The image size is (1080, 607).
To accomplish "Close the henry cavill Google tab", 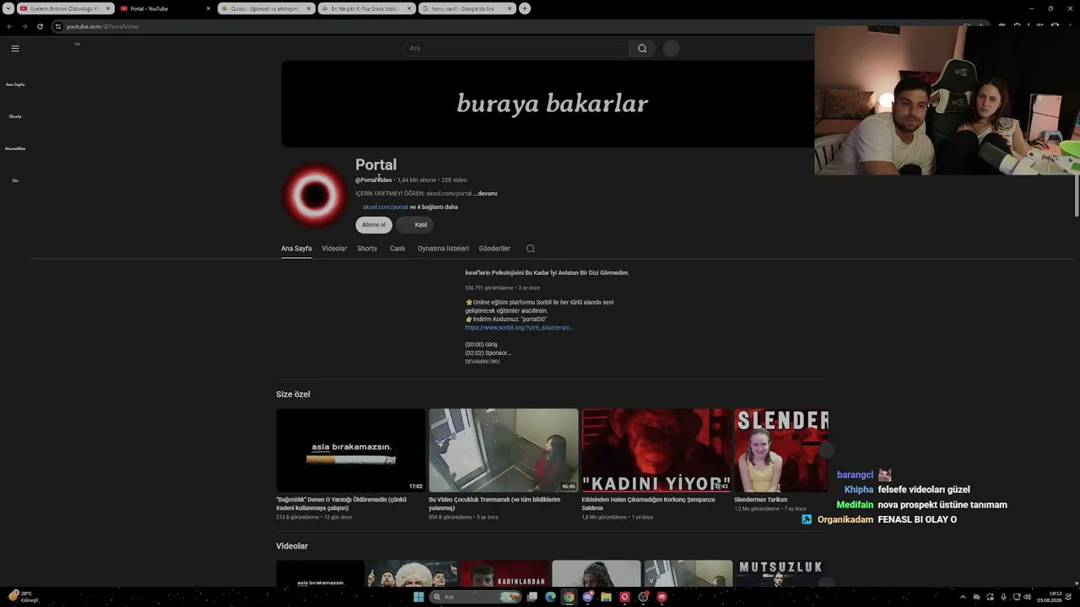I will (x=510, y=8).
